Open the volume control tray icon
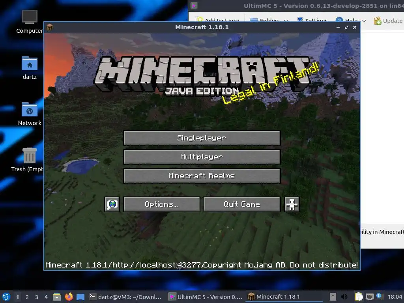This screenshot has width=404, height=303. point(344,297)
